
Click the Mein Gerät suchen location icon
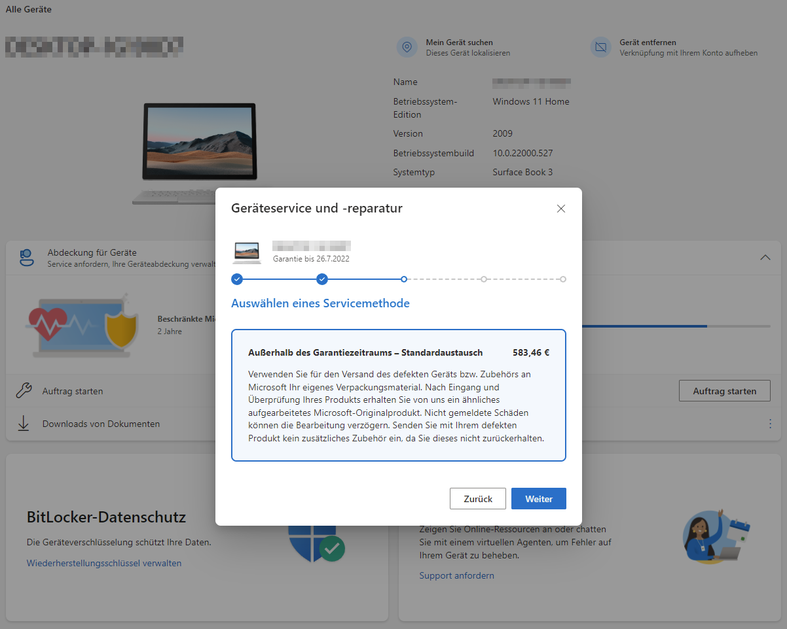[x=407, y=47]
